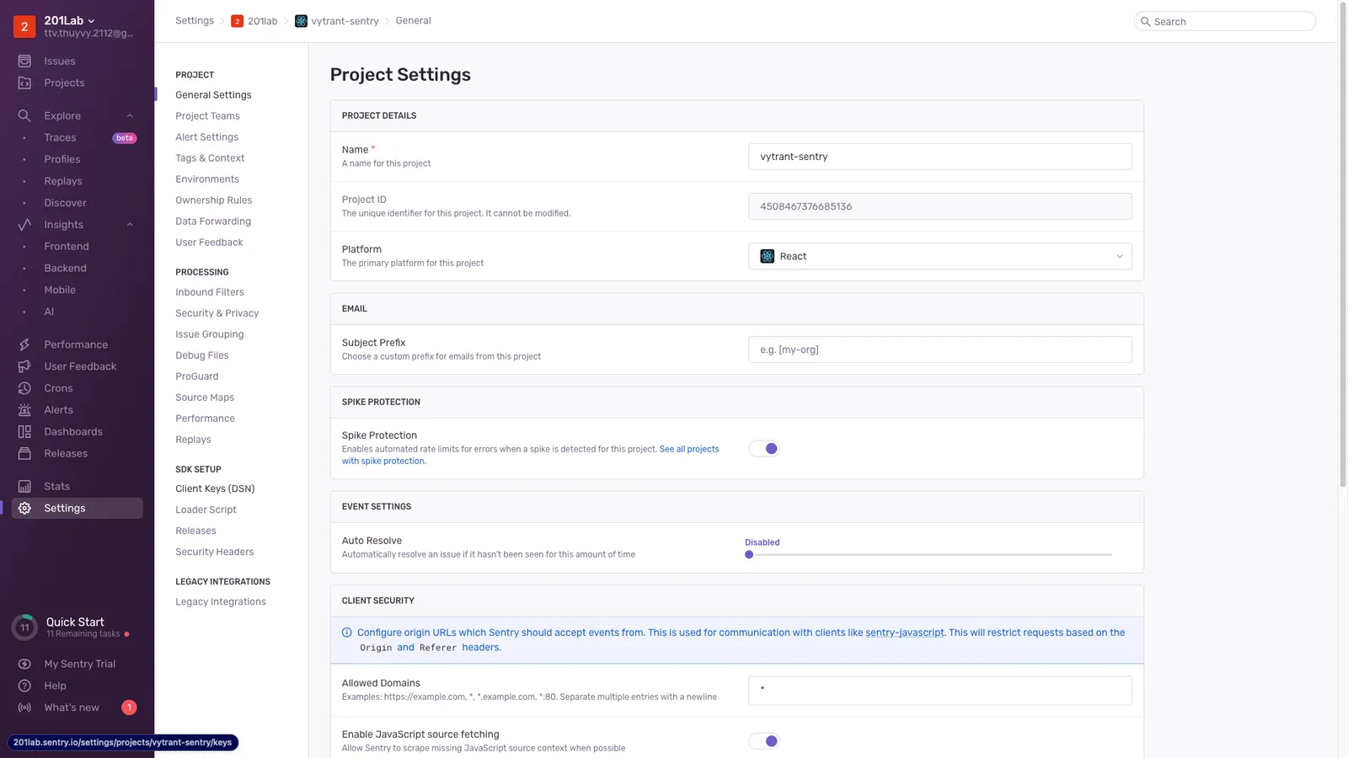This screenshot has height=758, width=1348.
Task: Open Stats bar chart icon
Action: pos(24,486)
